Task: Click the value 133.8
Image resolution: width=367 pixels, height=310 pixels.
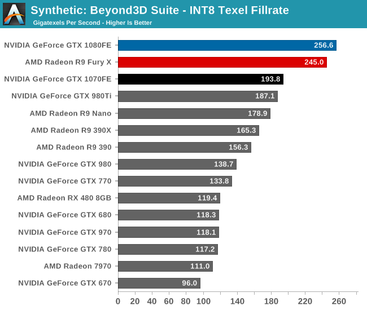Action: click(219, 181)
